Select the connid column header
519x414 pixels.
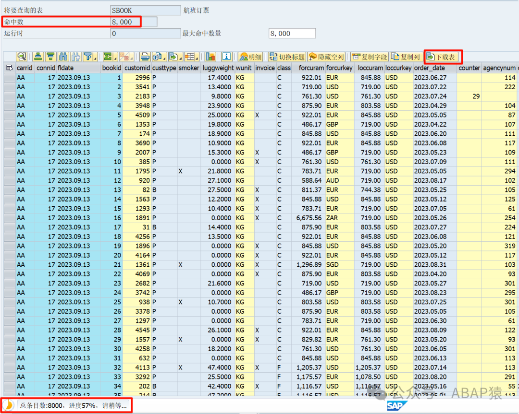45,68
